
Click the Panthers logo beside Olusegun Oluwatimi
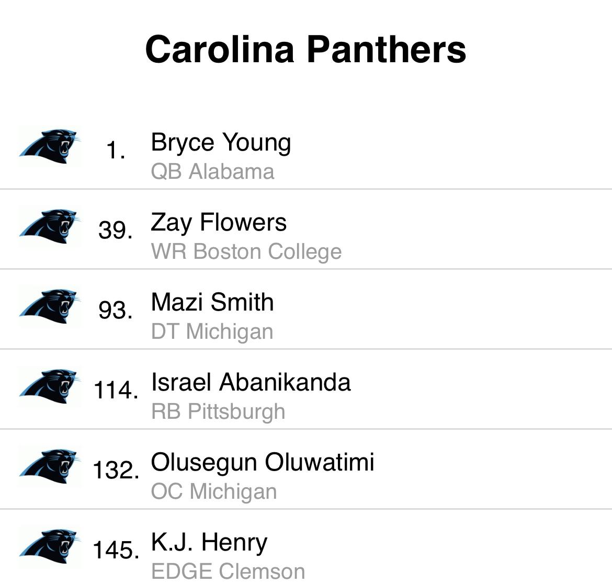pos(50,466)
